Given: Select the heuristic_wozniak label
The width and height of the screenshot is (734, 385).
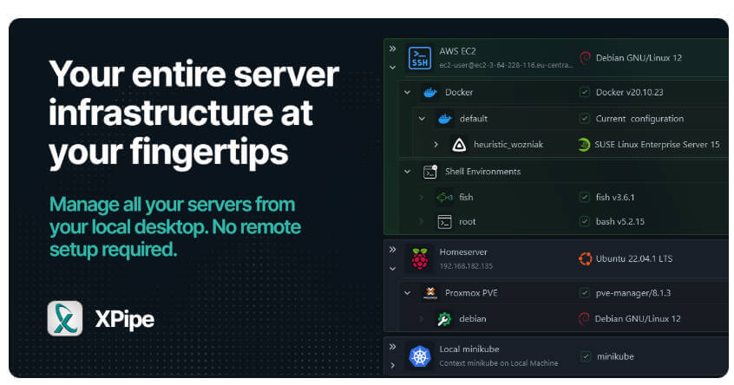Looking at the screenshot, I should pos(508,145).
